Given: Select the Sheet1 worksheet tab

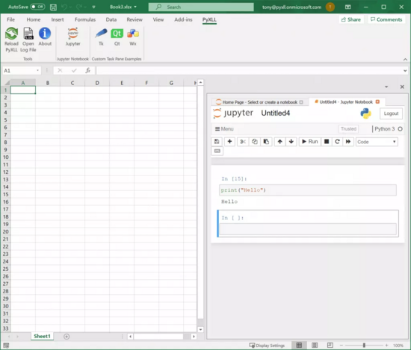Looking at the screenshot, I should pyautogui.click(x=42, y=336).
